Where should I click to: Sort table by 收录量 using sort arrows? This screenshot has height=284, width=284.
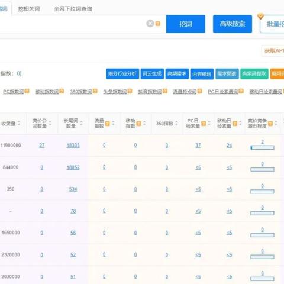(x=19, y=123)
